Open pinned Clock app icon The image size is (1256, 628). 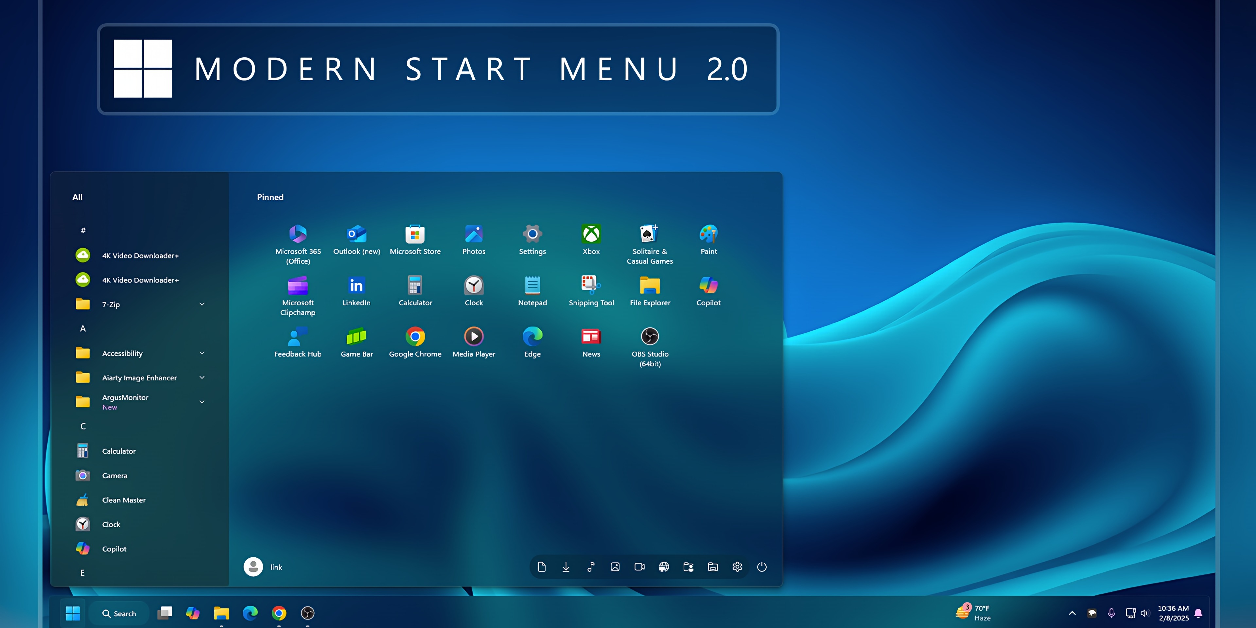[x=473, y=291]
